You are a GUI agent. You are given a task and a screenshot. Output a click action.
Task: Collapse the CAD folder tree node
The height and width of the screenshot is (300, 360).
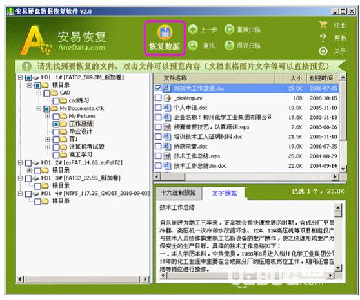tap(39, 93)
